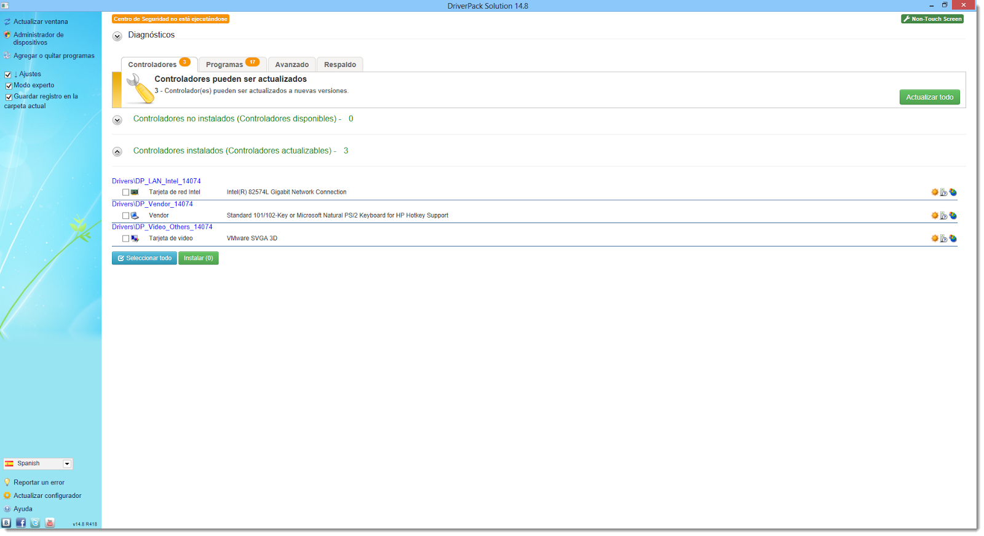The image size is (984, 536).
Task: Click gear icon beside Actualizar configurador
Action: tap(7, 495)
